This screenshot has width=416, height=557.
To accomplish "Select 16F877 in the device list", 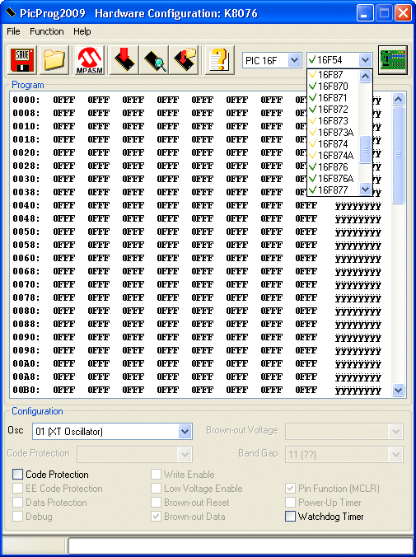I will coord(333,190).
